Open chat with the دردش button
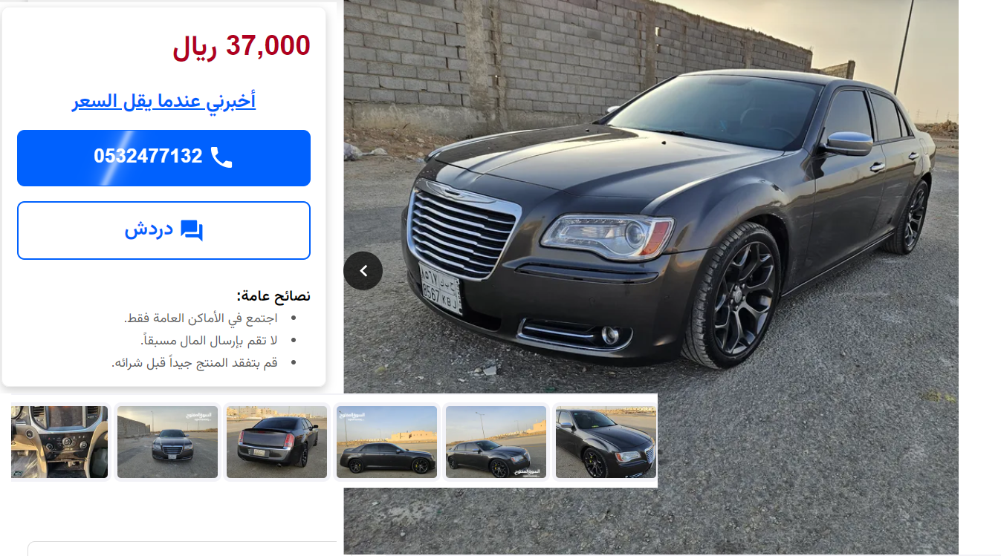Screen dimensions: 1001x556 coord(163,230)
